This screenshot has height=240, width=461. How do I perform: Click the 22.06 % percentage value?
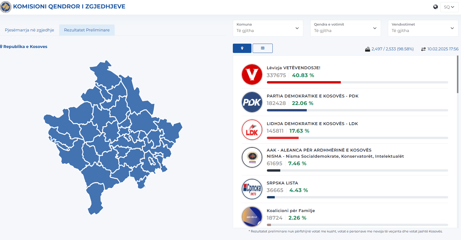coord(303,103)
